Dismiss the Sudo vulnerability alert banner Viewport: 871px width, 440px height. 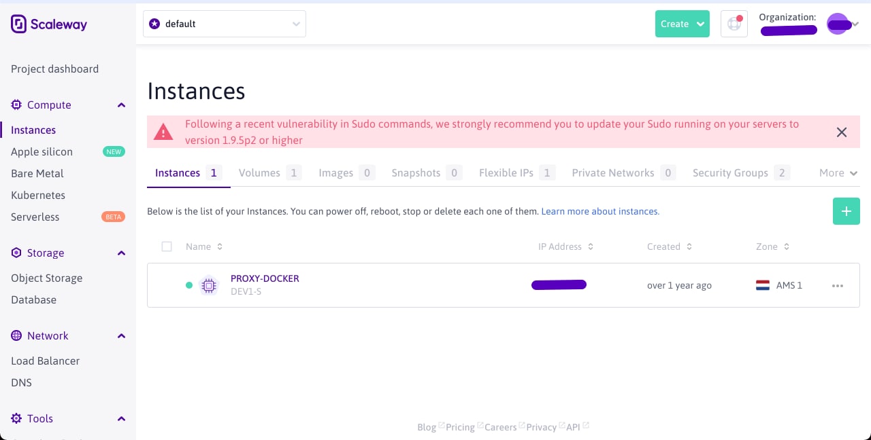tap(842, 132)
